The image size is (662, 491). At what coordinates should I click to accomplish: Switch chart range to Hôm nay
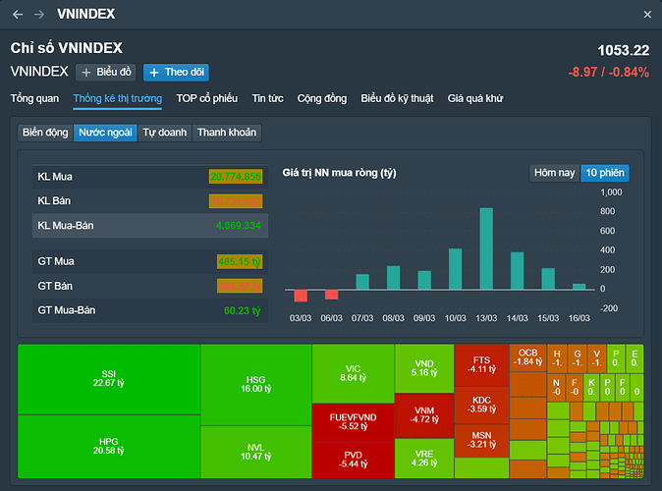554,173
